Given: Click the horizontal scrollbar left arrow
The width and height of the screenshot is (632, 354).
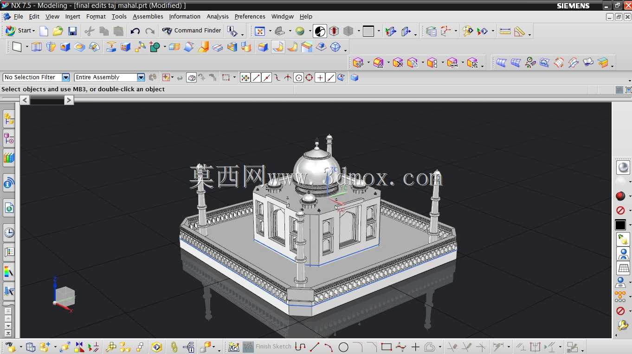Looking at the screenshot, I should click(25, 100).
